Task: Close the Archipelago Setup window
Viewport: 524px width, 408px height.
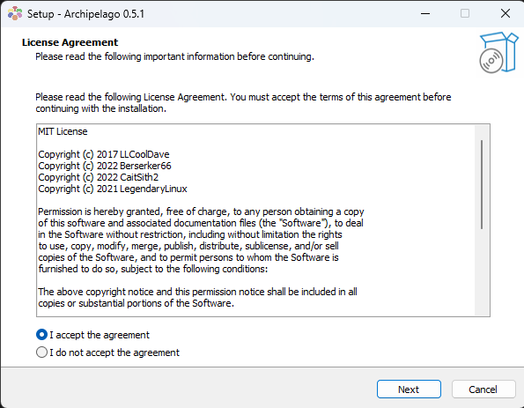Action: coord(505,14)
